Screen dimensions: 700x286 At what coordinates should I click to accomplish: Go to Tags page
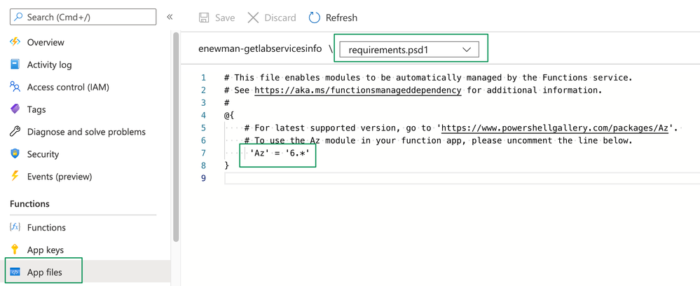pyautogui.click(x=36, y=109)
